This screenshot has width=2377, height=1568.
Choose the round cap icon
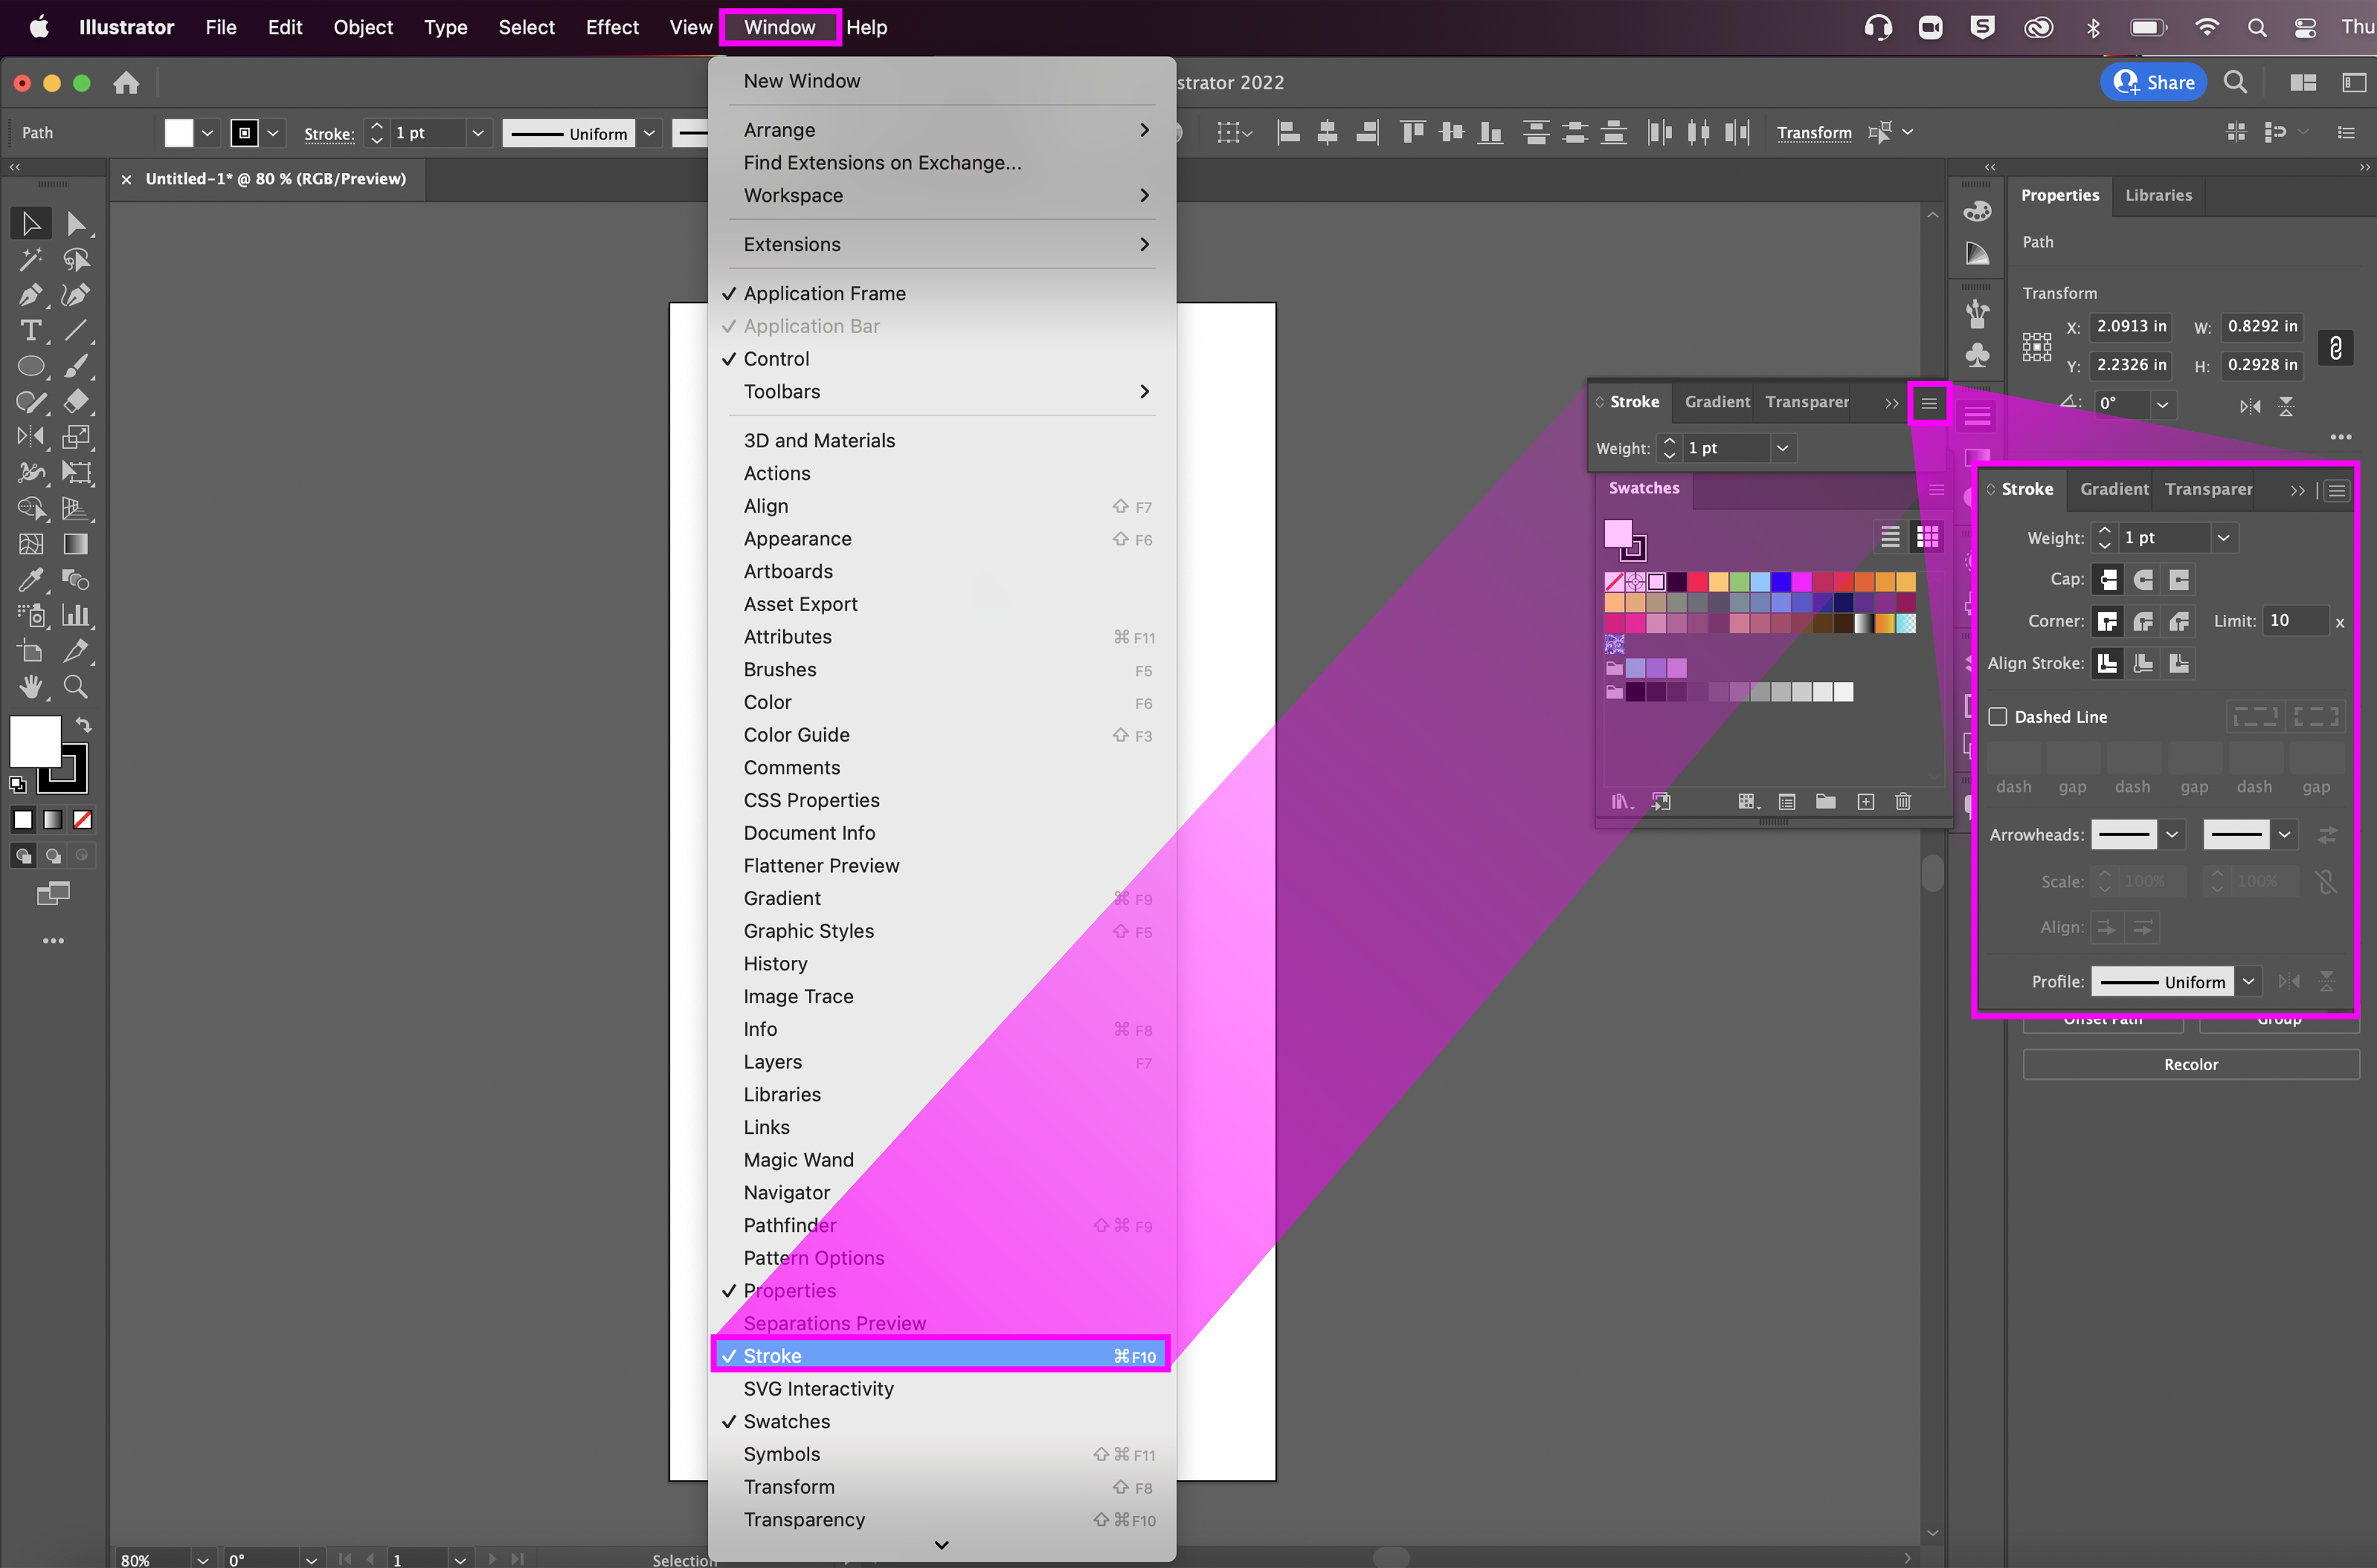click(2143, 580)
